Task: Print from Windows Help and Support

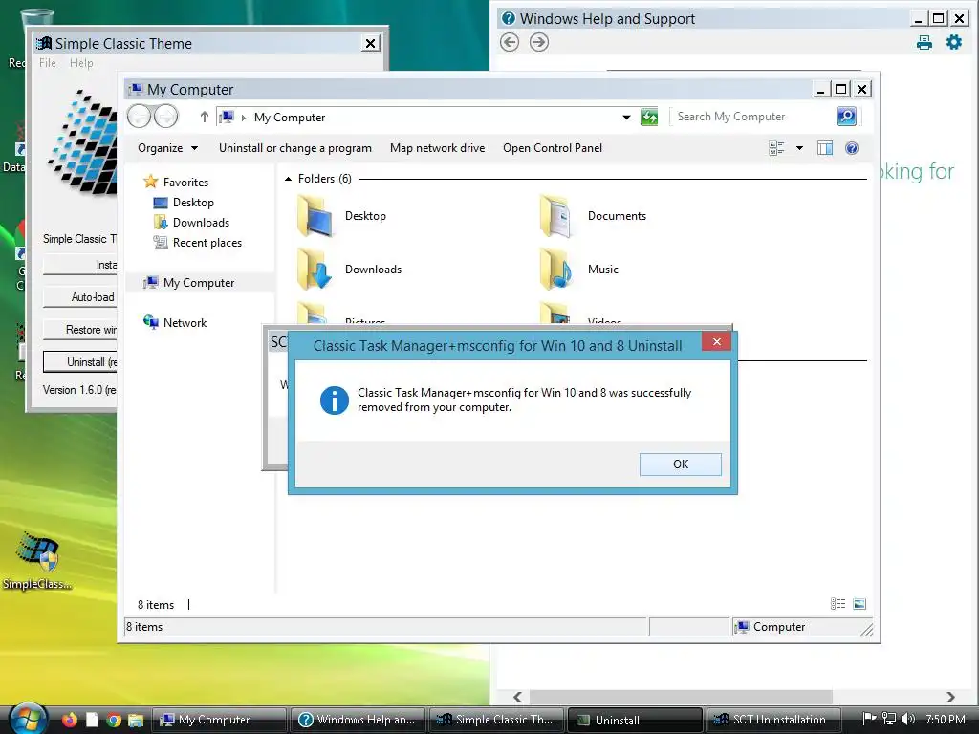Action: click(925, 42)
